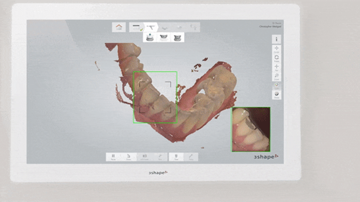The image size is (360, 202).
Task: Click the Center view tool
Action: pyautogui.click(x=276, y=49)
